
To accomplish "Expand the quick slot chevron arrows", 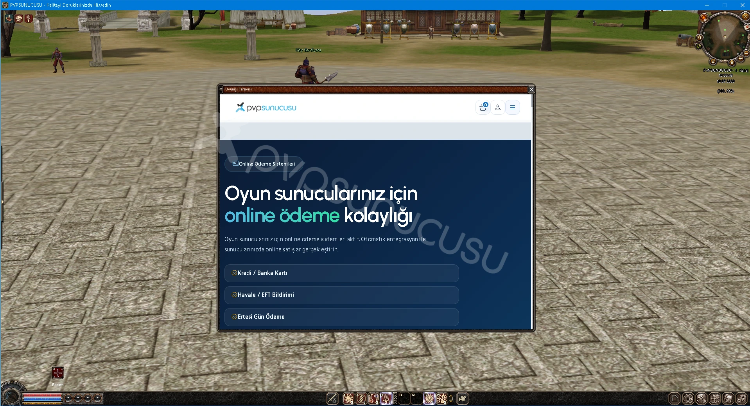I will coord(395,399).
